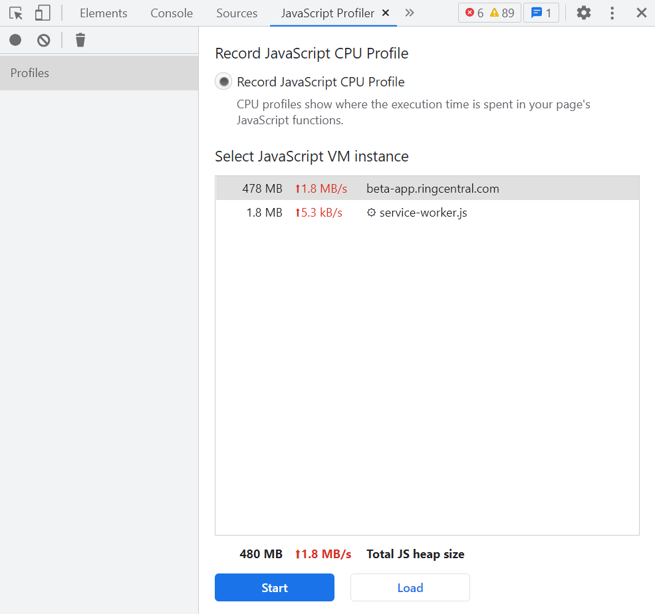Click the record profile circle icon
This screenshot has width=655, height=614.
(x=15, y=40)
